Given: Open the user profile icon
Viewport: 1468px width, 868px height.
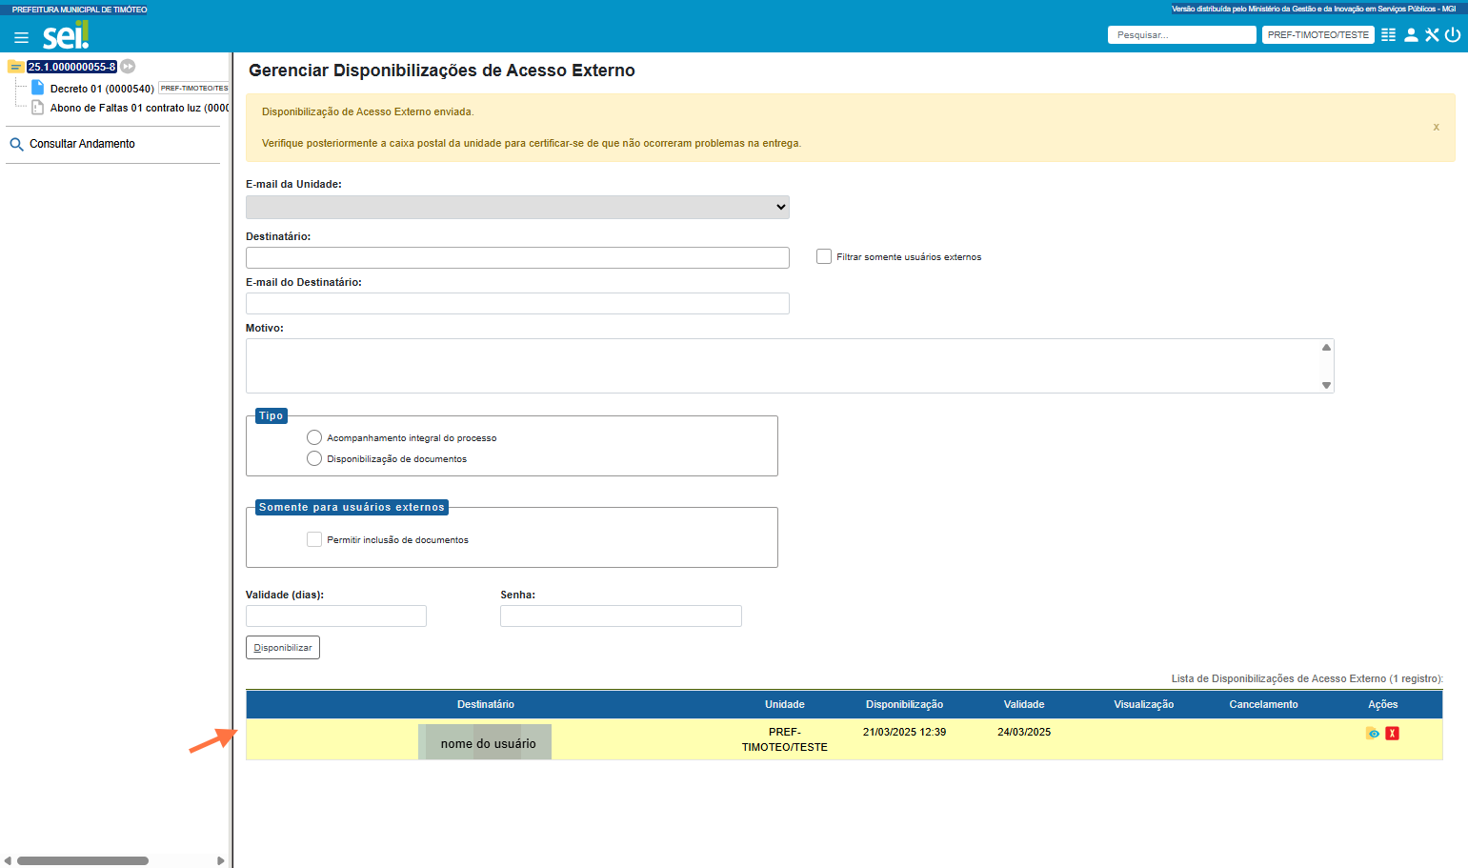Looking at the screenshot, I should click(x=1411, y=34).
